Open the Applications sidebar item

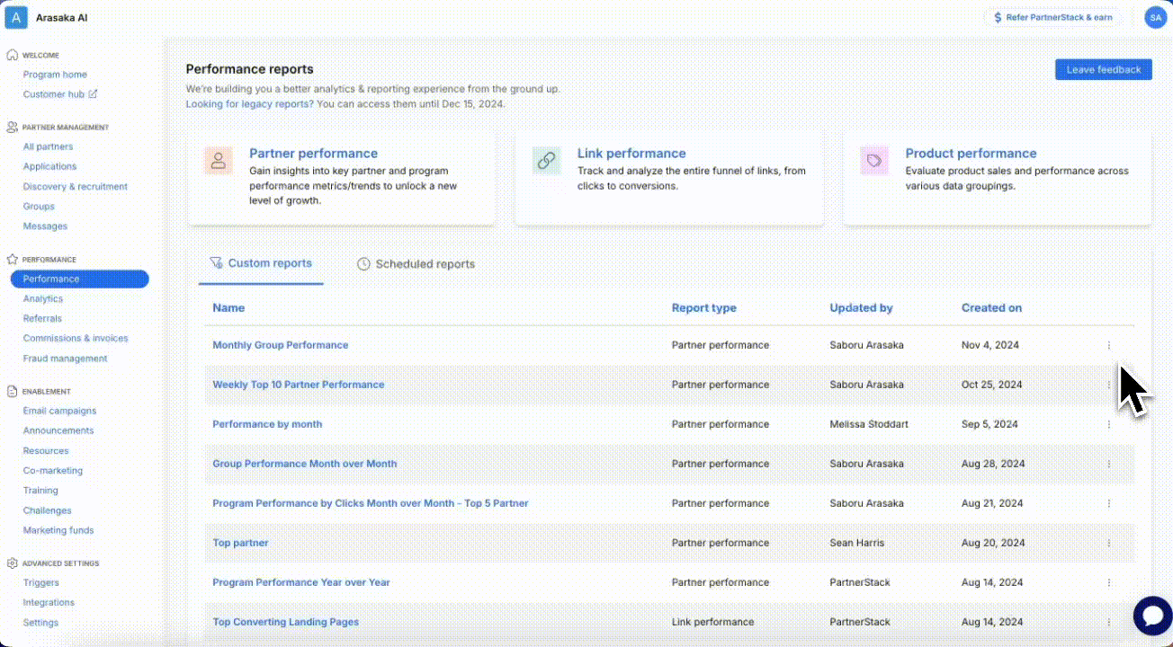click(x=49, y=166)
